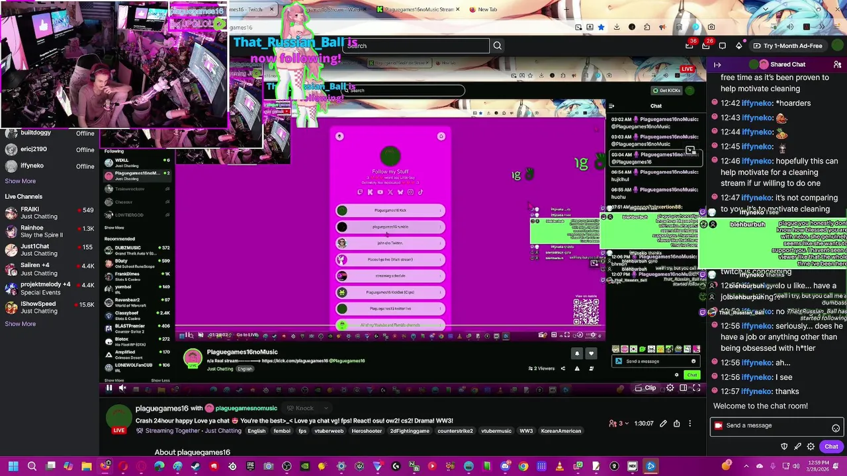Image resolution: width=847 pixels, height=476 pixels.
Task: Edit stream info pencil icon
Action: pos(663,424)
